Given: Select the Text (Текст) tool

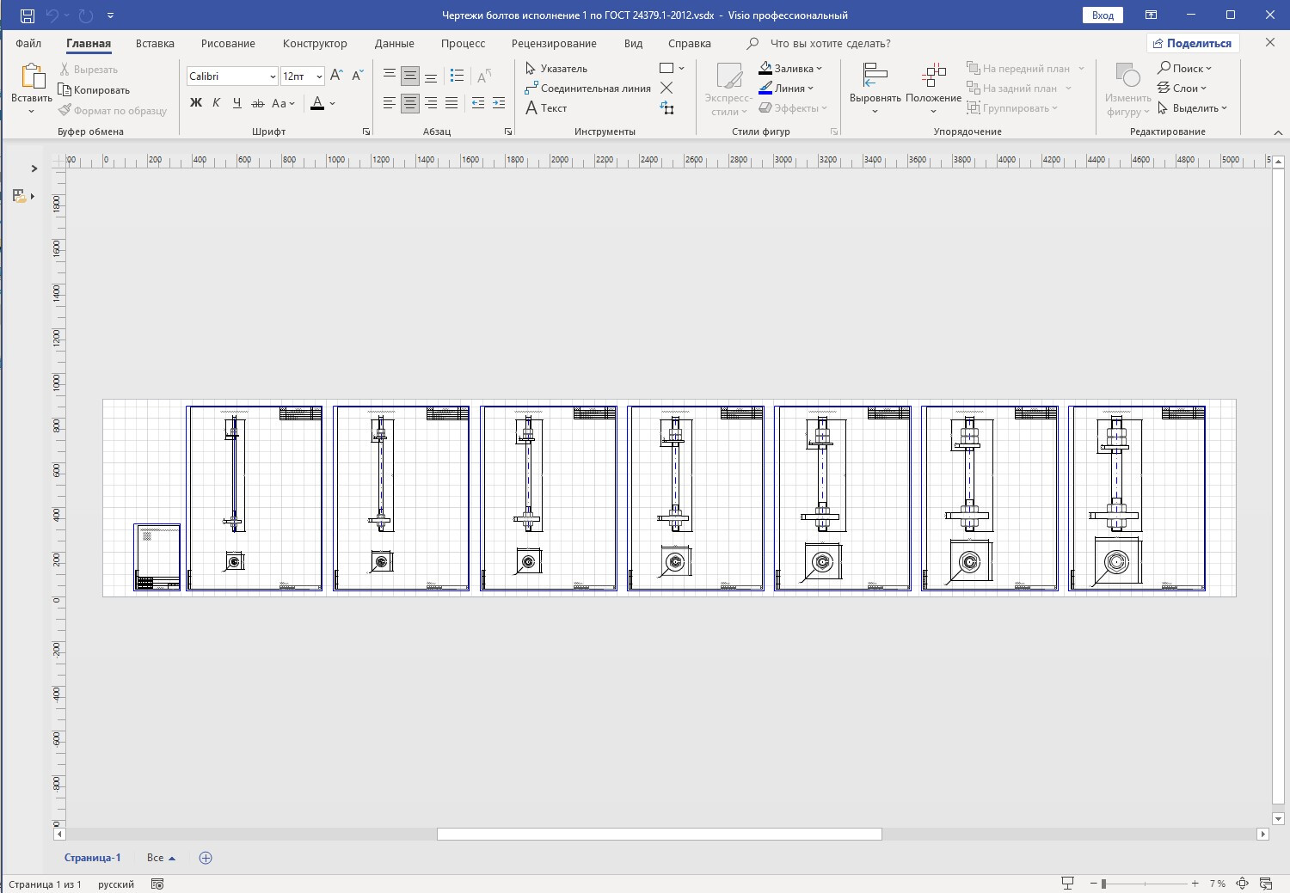Looking at the screenshot, I should pyautogui.click(x=546, y=107).
